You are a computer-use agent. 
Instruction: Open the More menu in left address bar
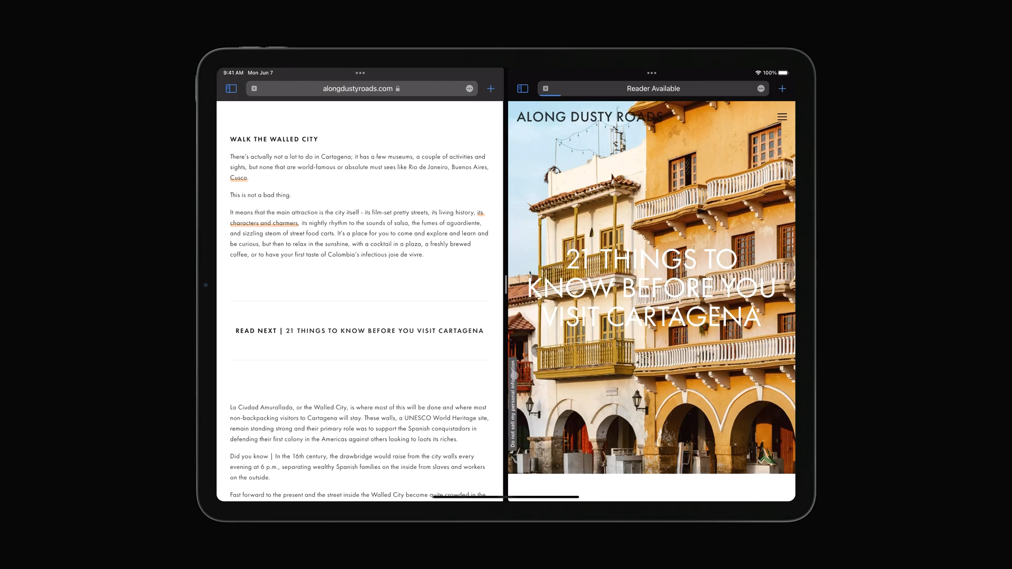pyautogui.click(x=469, y=89)
